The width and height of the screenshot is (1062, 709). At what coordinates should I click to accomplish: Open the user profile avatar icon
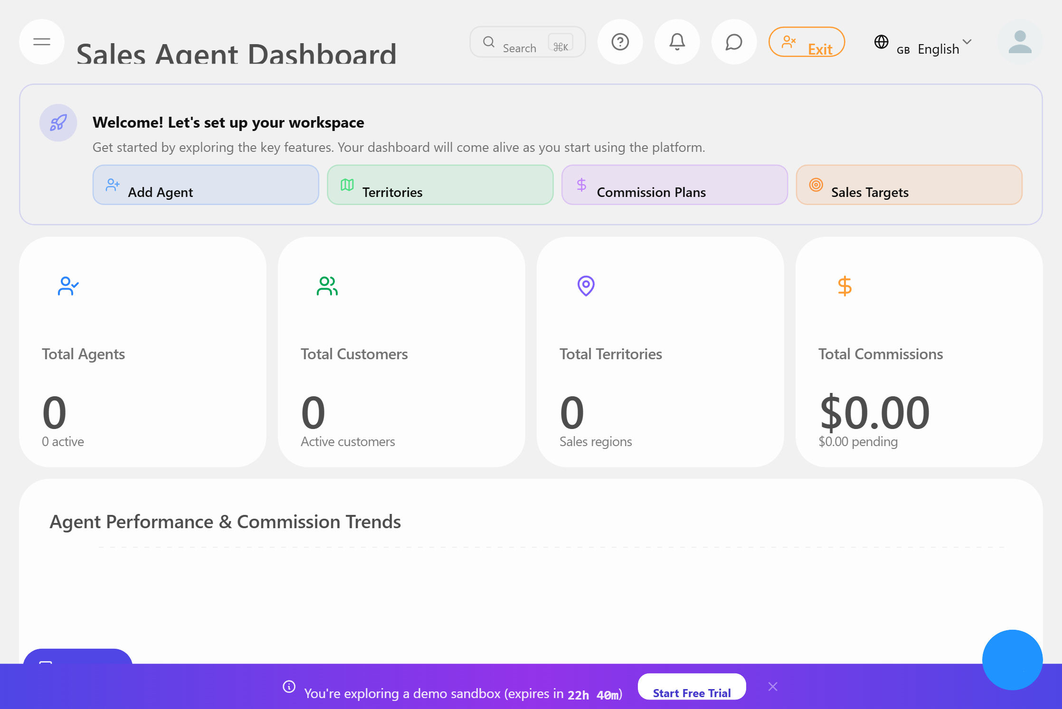(1020, 42)
